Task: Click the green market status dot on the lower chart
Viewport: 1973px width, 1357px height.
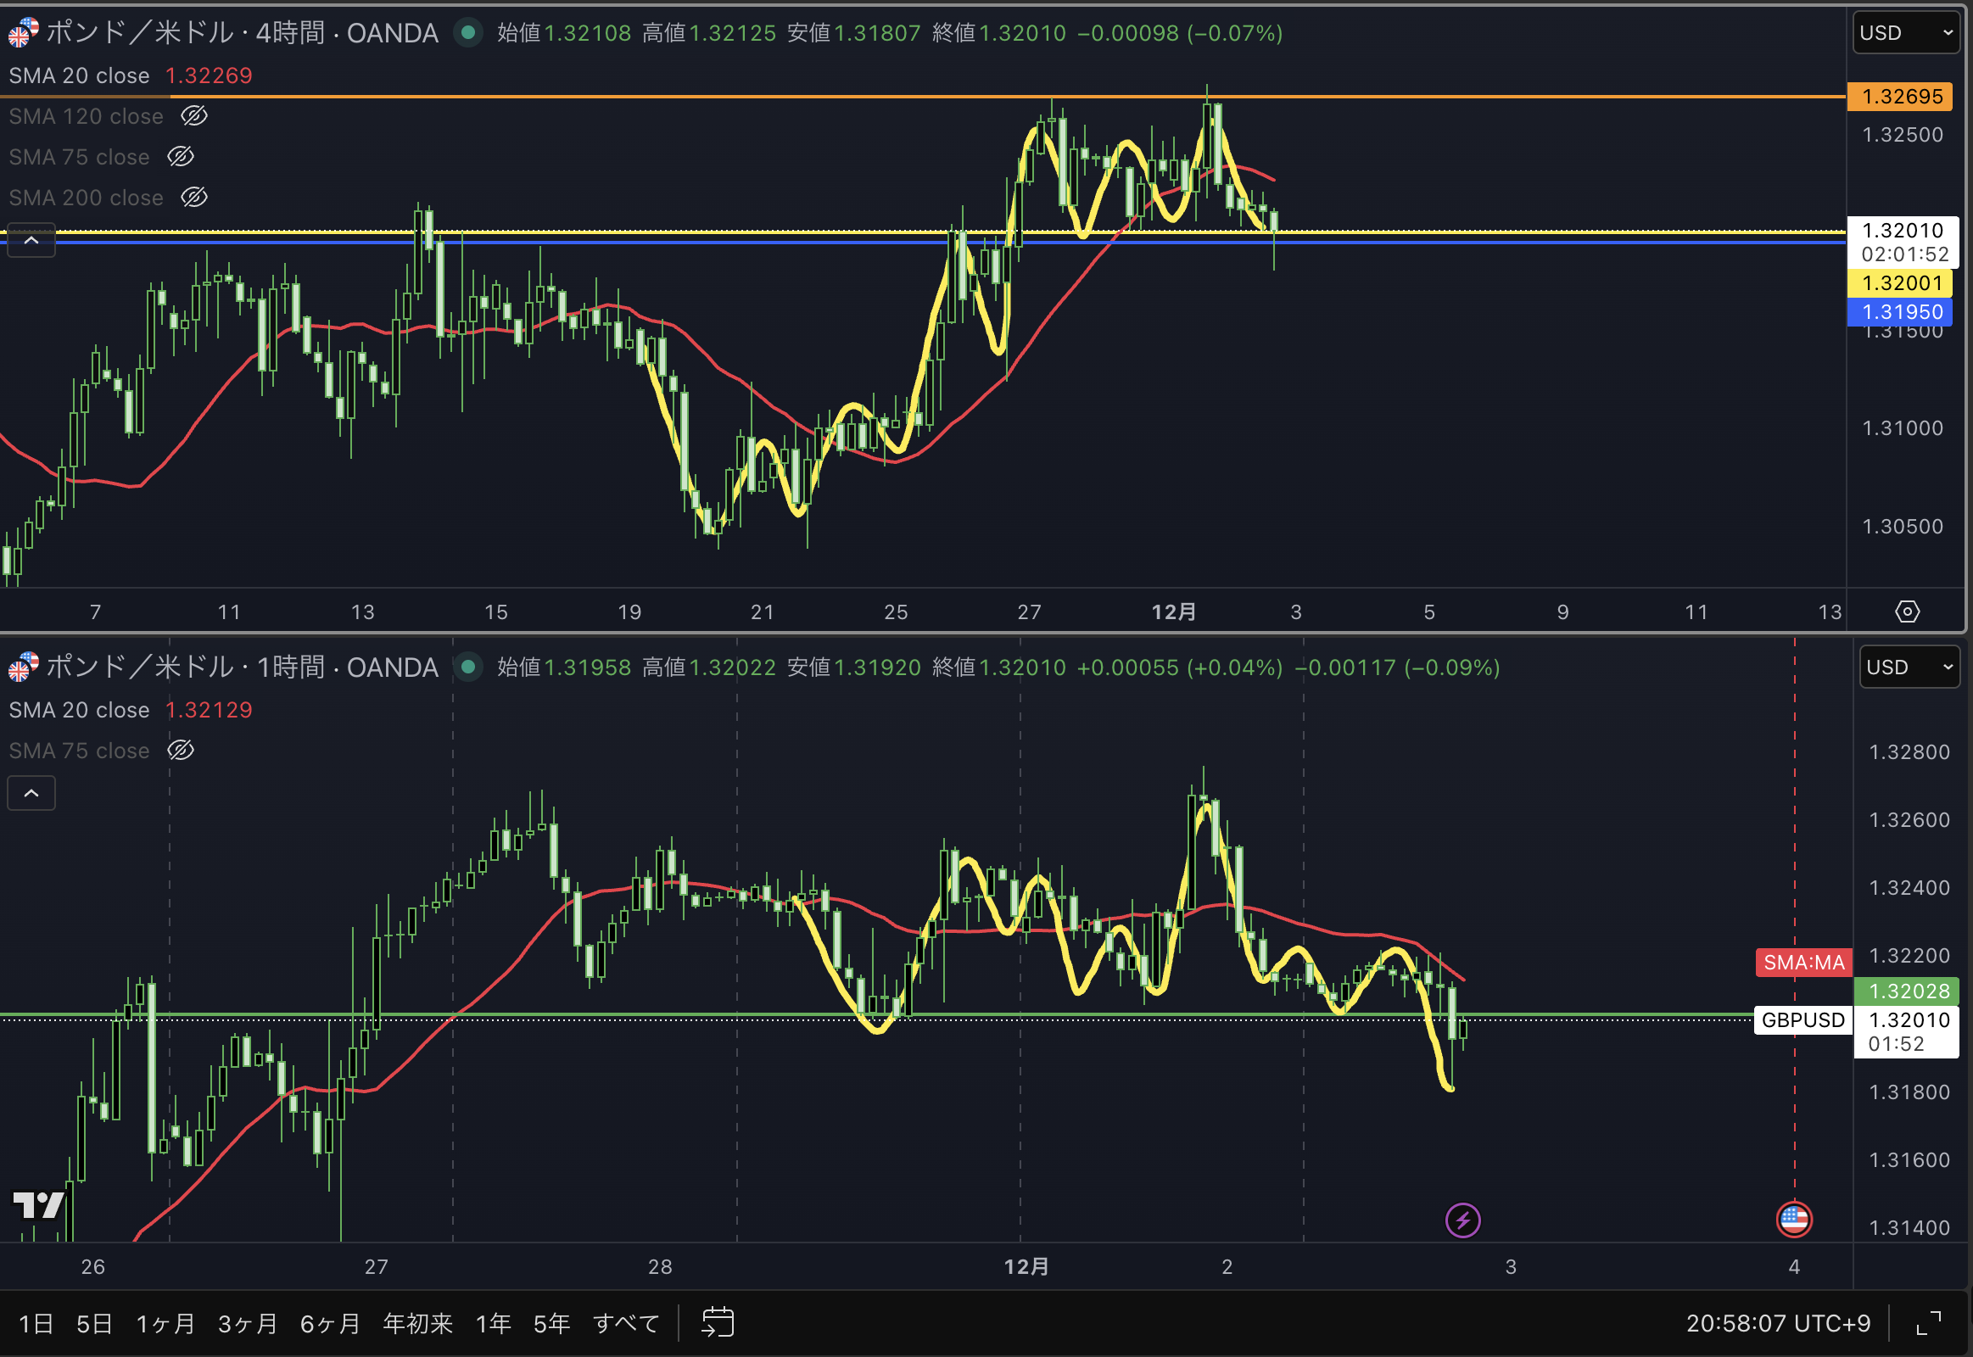Action: pyautogui.click(x=467, y=667)
